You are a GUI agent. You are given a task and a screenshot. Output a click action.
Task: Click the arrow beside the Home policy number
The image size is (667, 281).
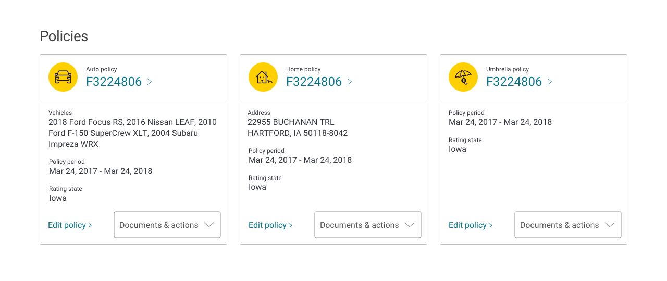click(350, 82)
